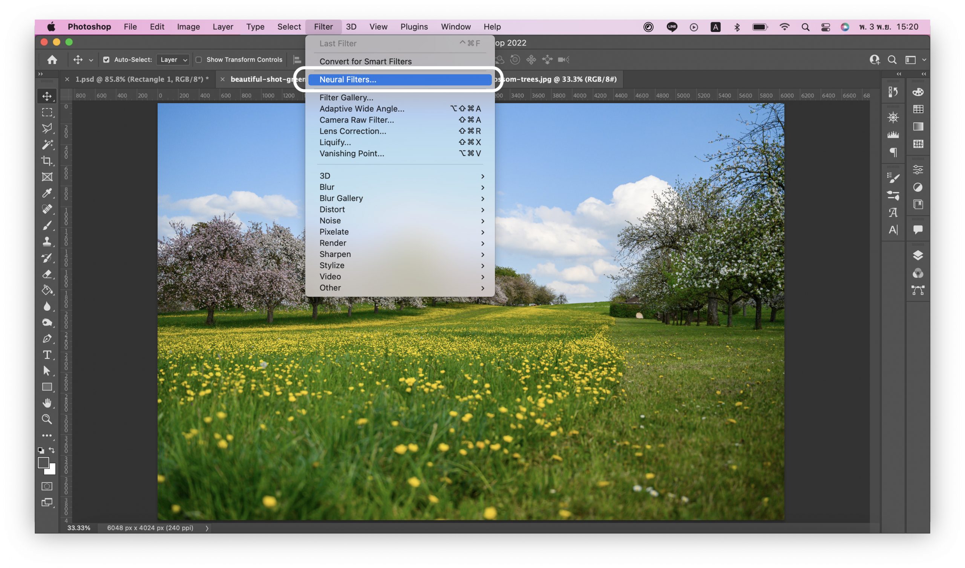Open the Layers panel icon

click(x=918, y=255)
